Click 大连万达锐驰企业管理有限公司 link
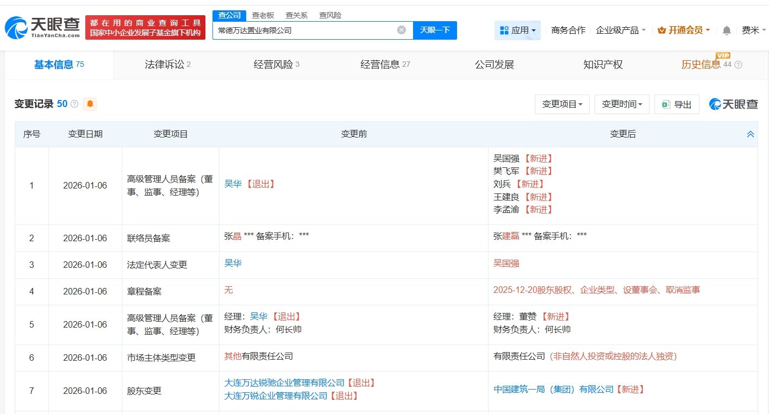Image resolution: width=769 pixels, height=414 pixels. [x=284, y=383]
